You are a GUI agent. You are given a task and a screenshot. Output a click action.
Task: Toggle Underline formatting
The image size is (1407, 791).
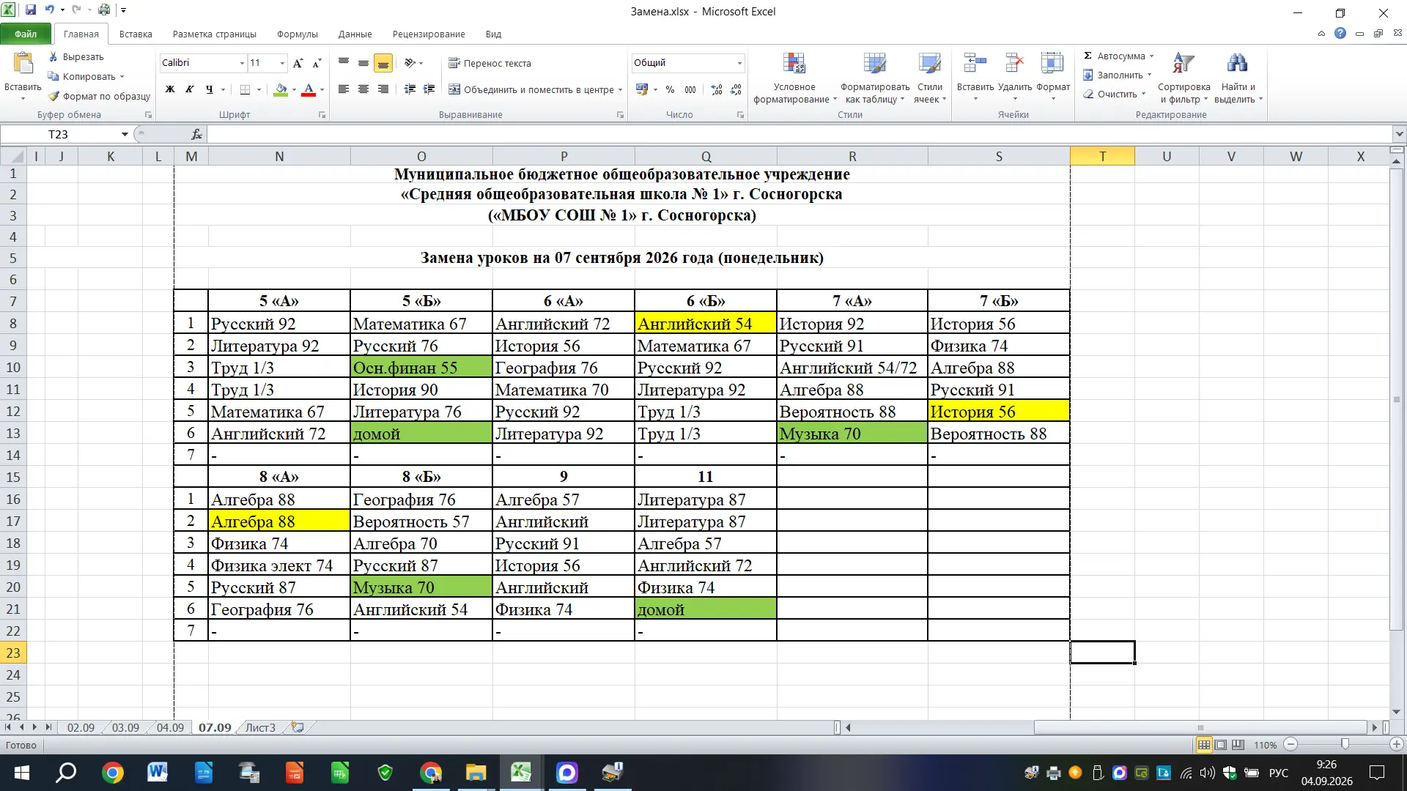click(x=210, y=89)
